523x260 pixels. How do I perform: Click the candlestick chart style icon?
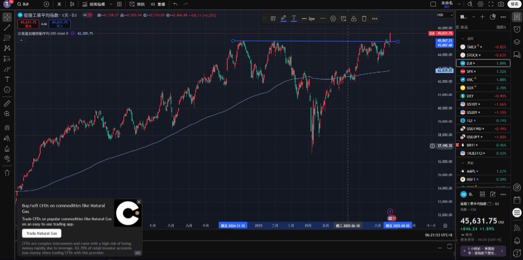[72, 4]
